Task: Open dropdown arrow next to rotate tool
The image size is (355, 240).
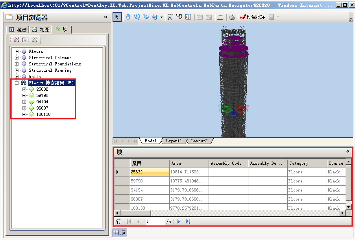Action: (x=161, y=17)
